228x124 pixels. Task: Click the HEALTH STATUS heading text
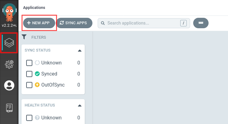(x=40, y=105)
